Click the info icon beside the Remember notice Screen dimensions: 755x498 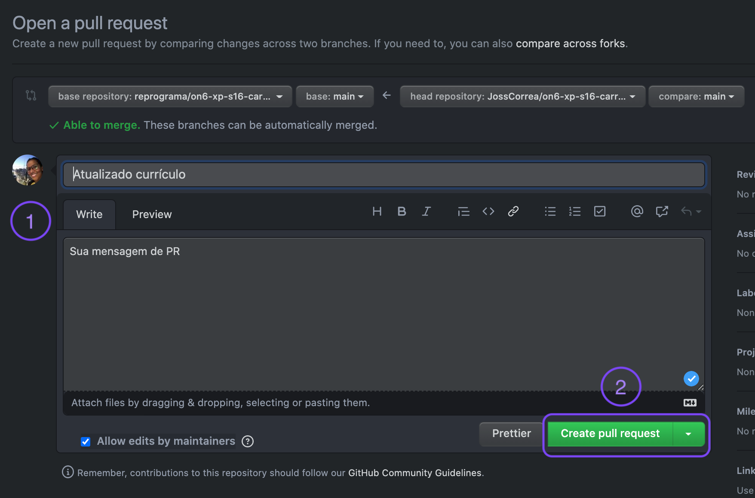(x=68, y=472)
